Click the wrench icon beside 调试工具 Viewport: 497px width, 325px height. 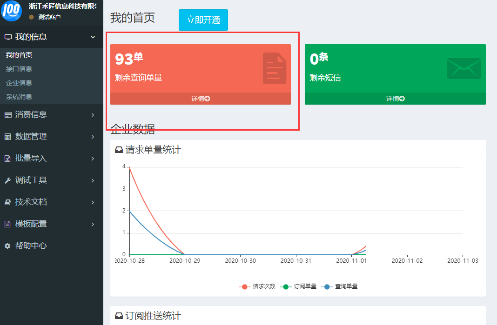click(x=7, y=180)
